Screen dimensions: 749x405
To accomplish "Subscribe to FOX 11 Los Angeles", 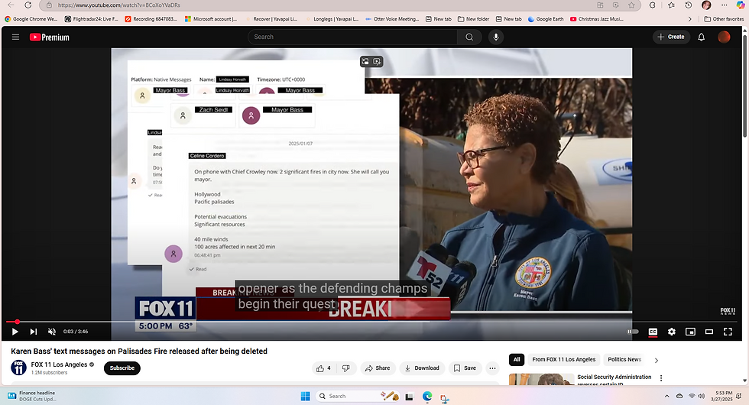I will (122, 368).
